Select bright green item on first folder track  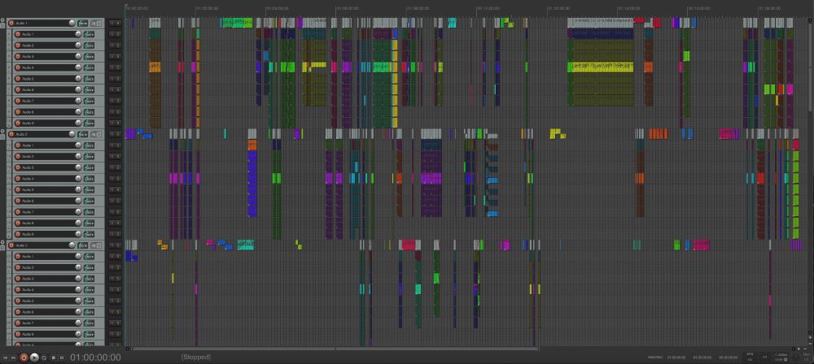(x=237, y=22)
